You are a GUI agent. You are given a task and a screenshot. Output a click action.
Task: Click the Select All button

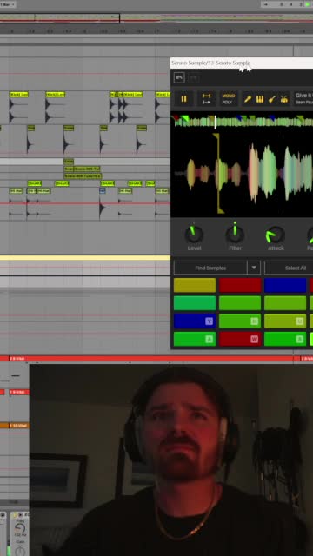pyautogui.click(x=289, y=268)
